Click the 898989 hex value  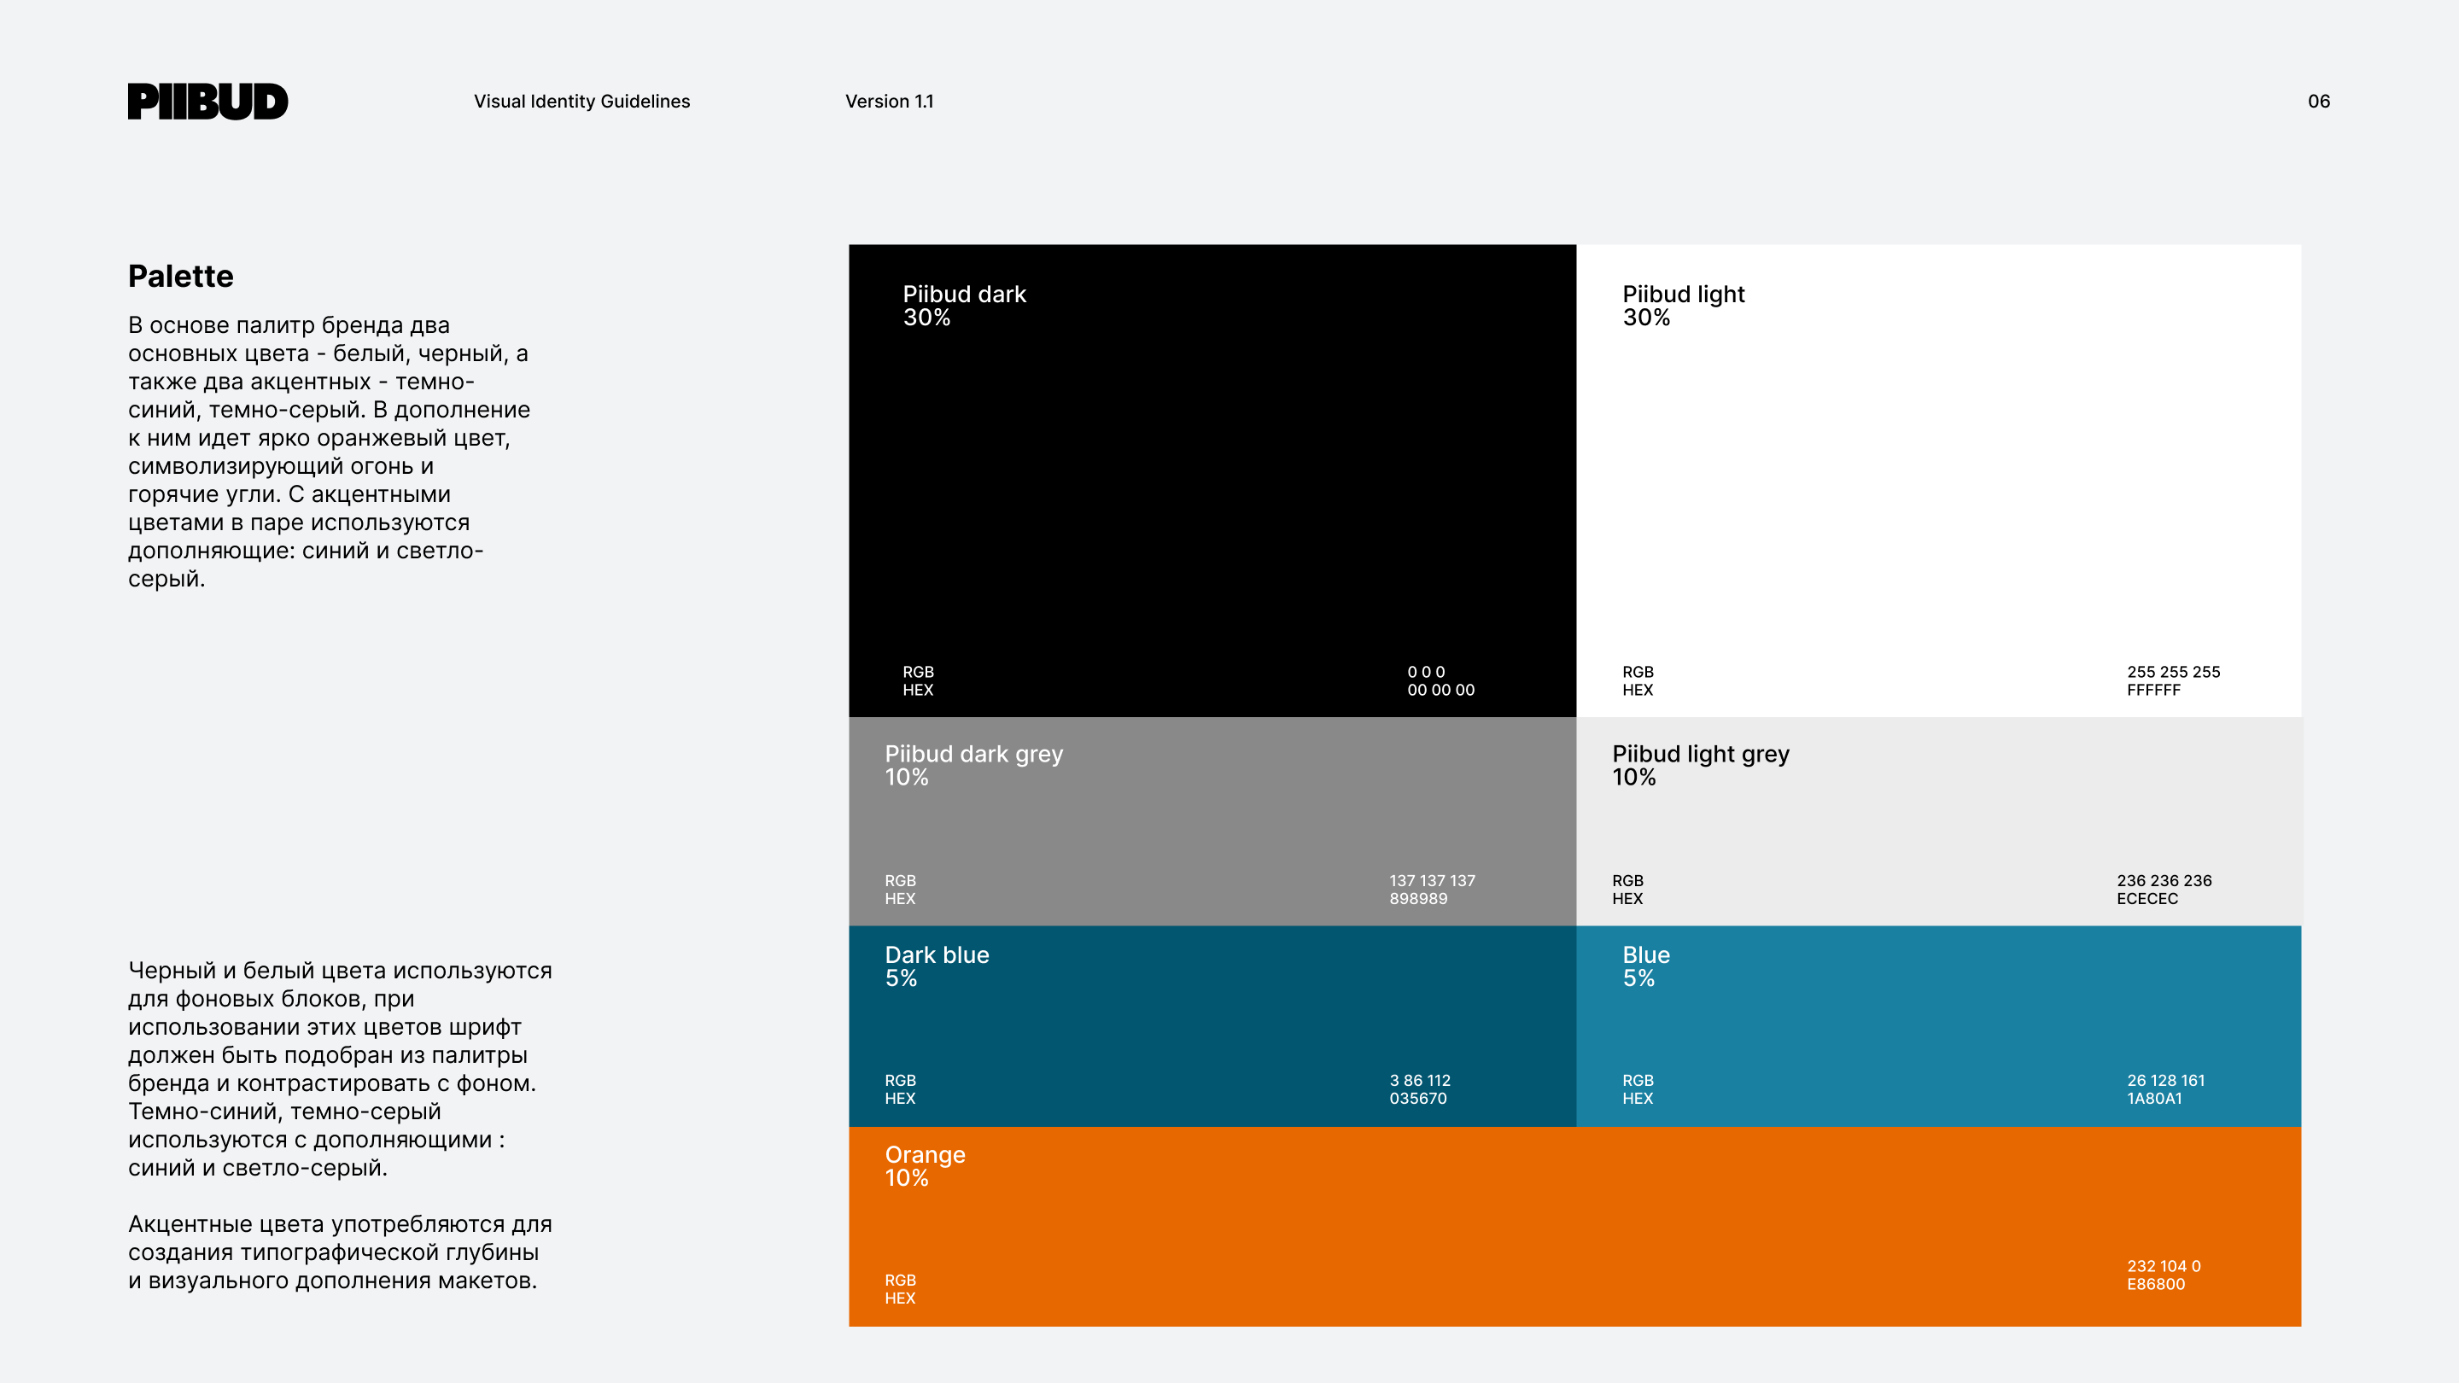[1417, 898]
